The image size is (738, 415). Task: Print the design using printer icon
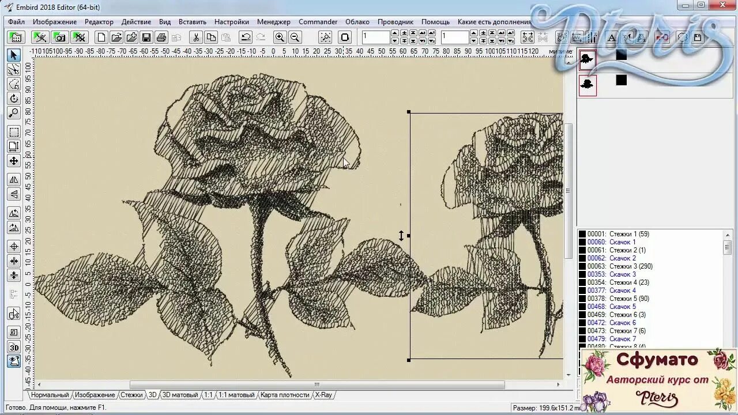161,37
